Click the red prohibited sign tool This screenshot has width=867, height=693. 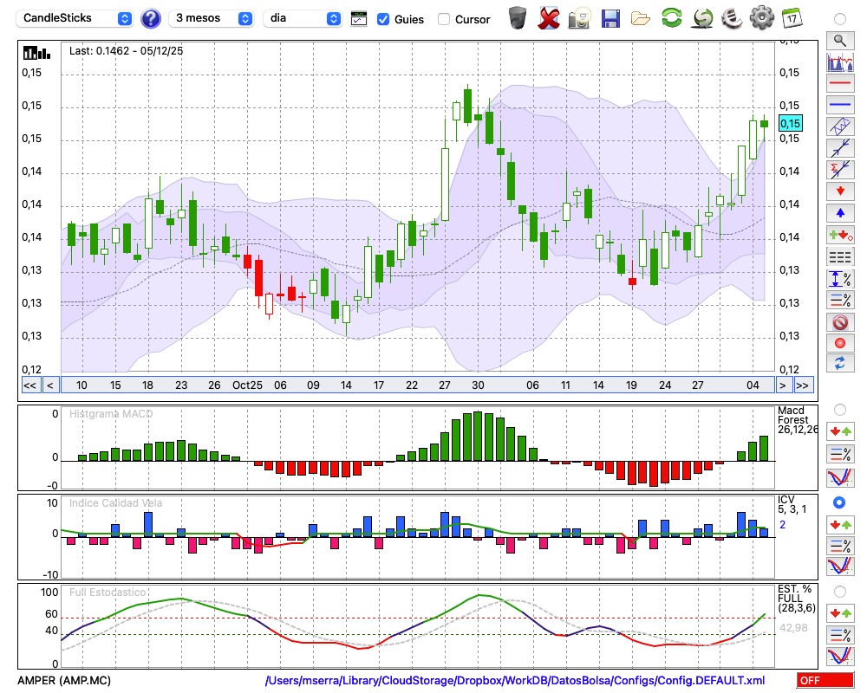[x=839, y=322]
